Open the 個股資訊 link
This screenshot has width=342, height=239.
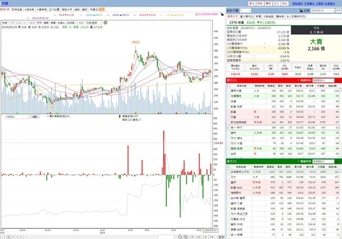click(298, 4)
